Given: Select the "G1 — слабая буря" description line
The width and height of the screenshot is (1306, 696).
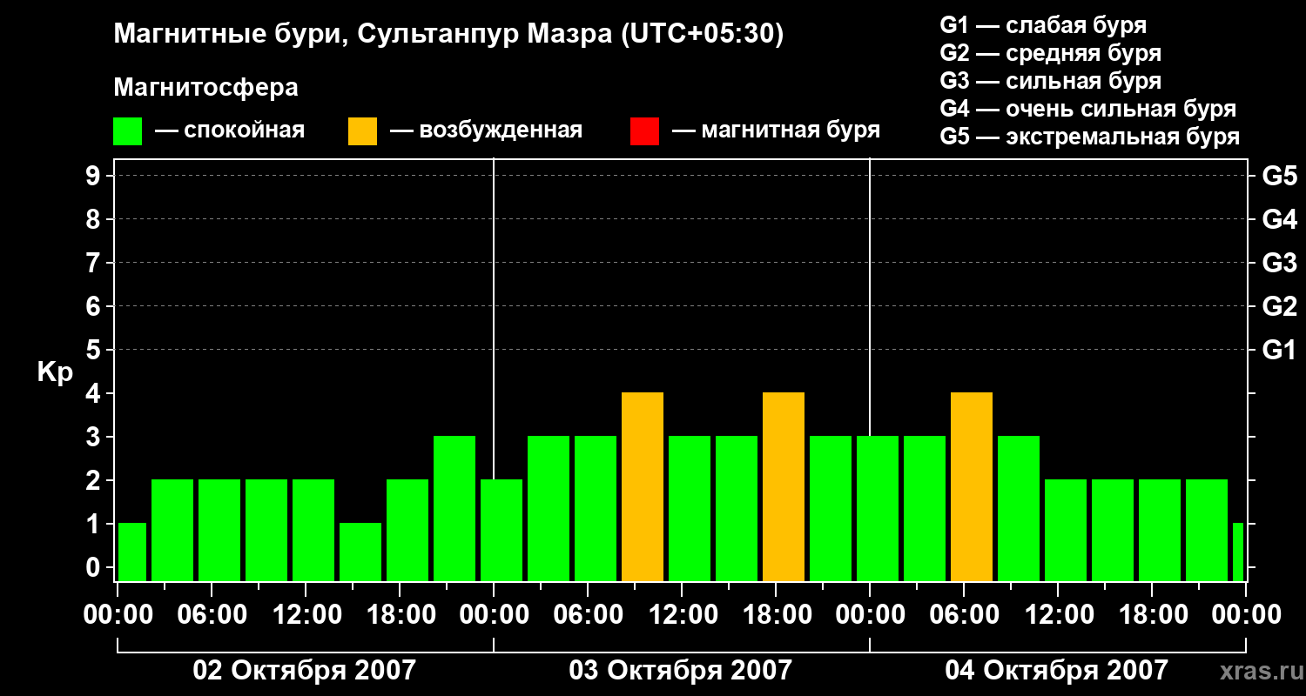Looking at the screenshot, I should point(1043,25).
